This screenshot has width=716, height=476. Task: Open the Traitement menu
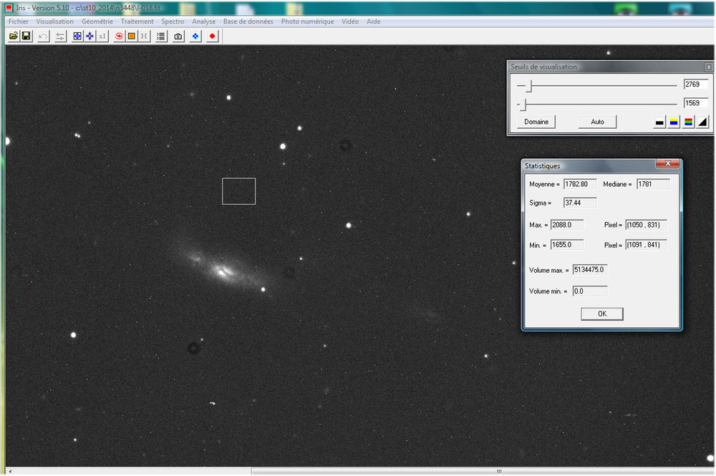137,21
